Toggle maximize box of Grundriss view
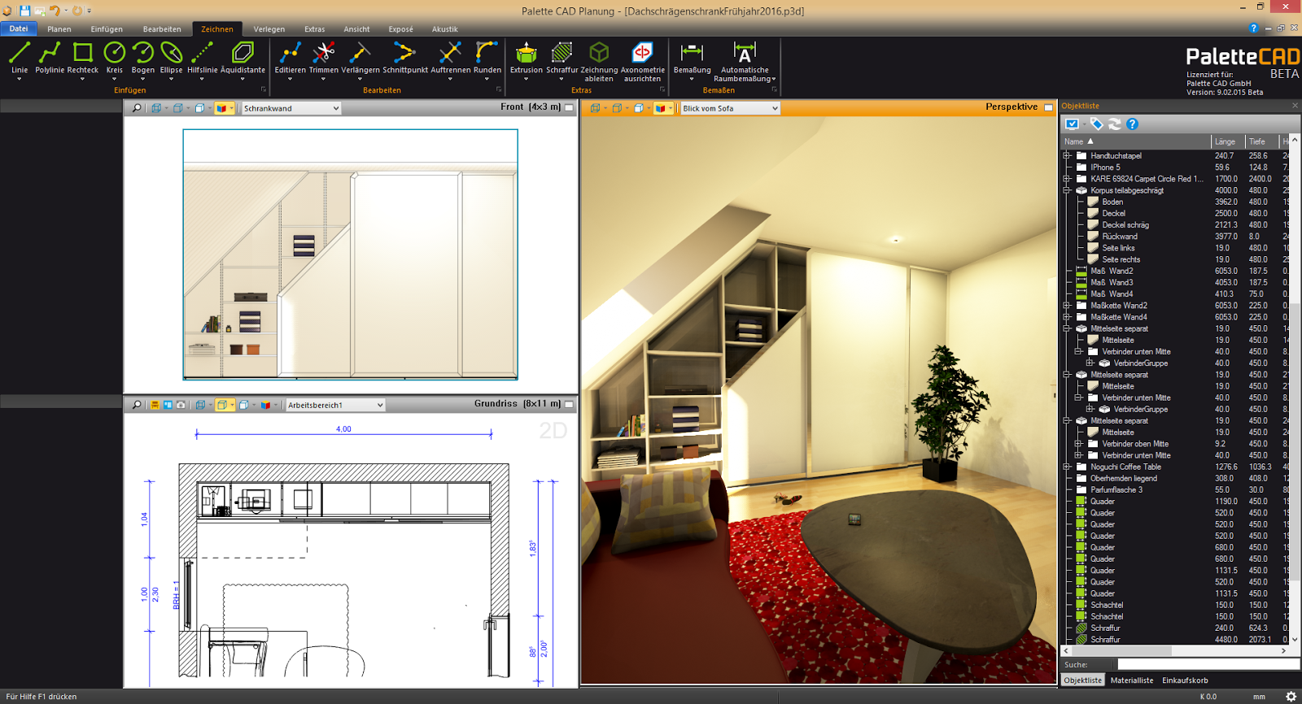This screenshot has height=704, width=1302. point(570,404)
